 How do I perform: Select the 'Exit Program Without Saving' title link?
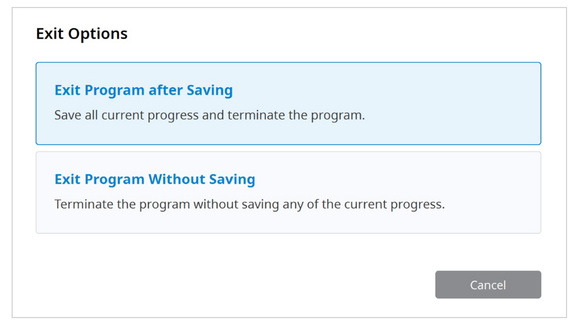click(155, 179)
